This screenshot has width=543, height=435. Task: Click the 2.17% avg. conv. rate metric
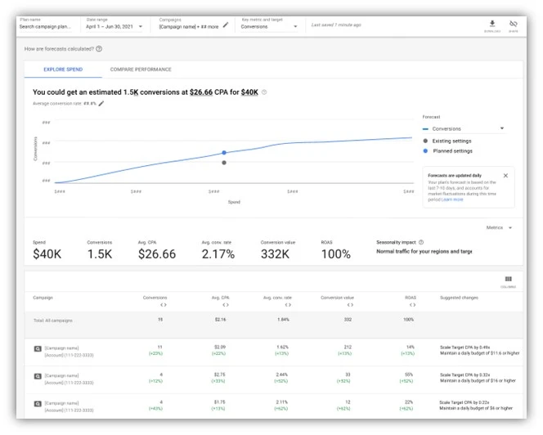coord(218,250)
